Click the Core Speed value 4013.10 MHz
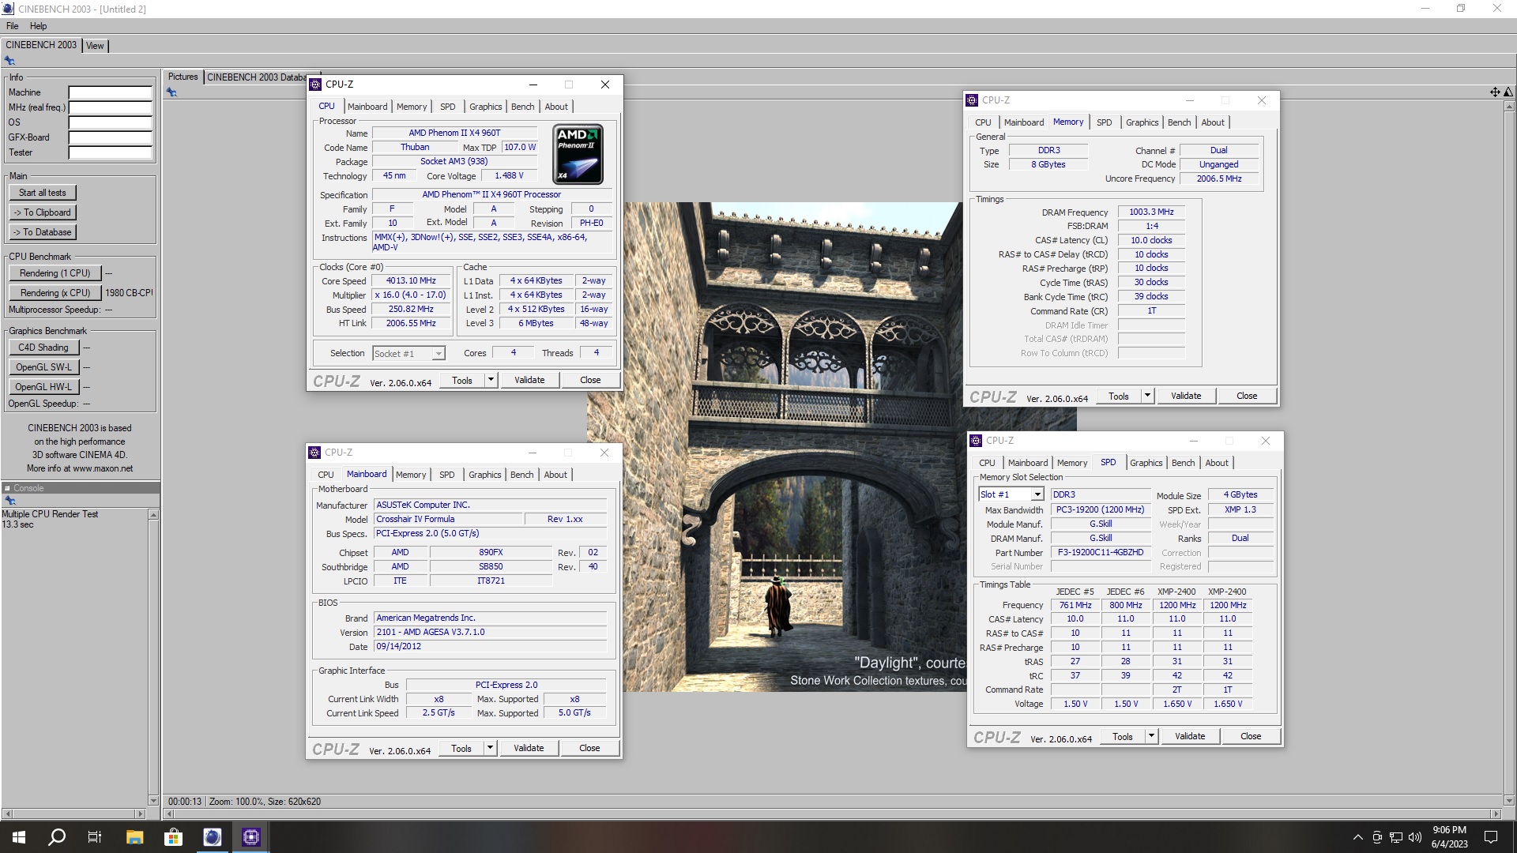Image resolution: width=1517 pixels, height=853 pixels. pos(411,280)
